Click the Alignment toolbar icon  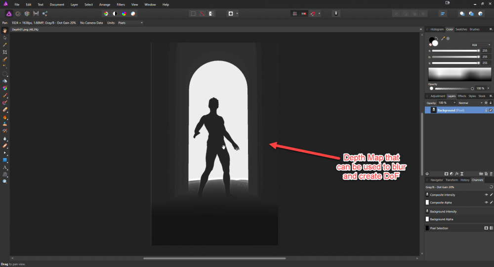point(443,13)
